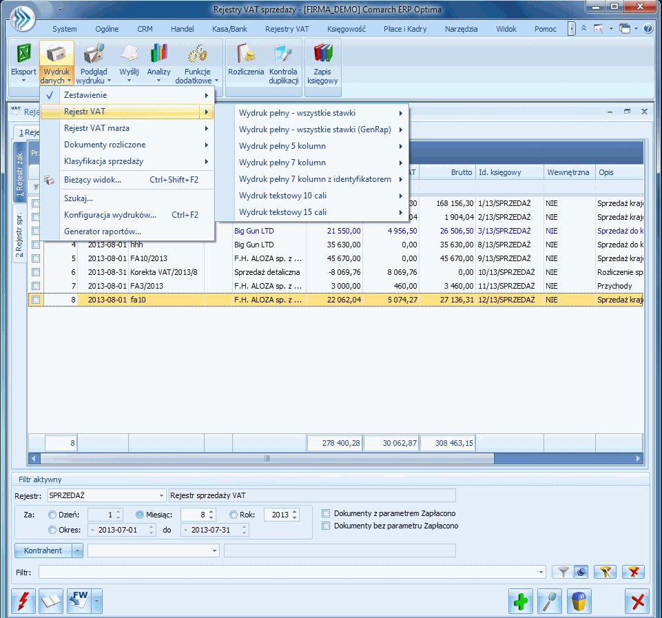Open Wydruk pełny - wszystkie stawki submenu

(x=321, y=113)
